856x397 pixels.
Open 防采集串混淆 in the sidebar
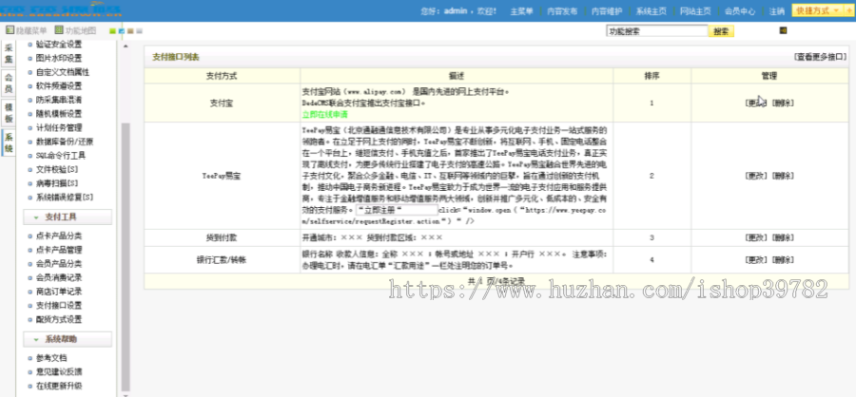coord(59,100)
